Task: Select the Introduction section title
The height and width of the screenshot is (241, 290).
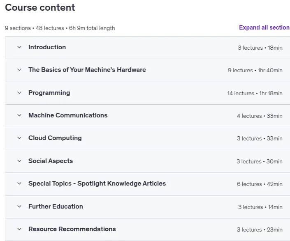Action: point(47,47)
